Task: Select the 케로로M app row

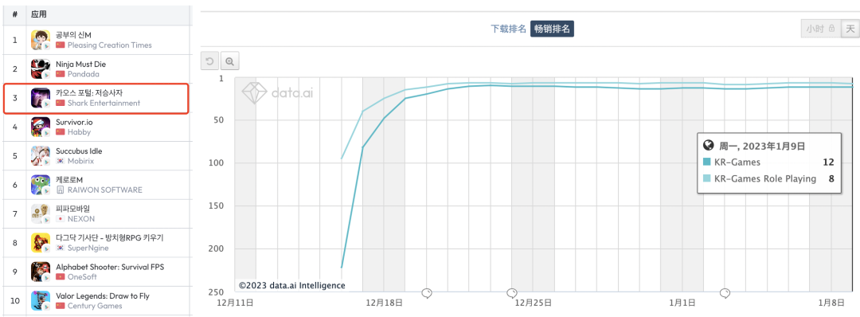Action: [x=97, y=186]
